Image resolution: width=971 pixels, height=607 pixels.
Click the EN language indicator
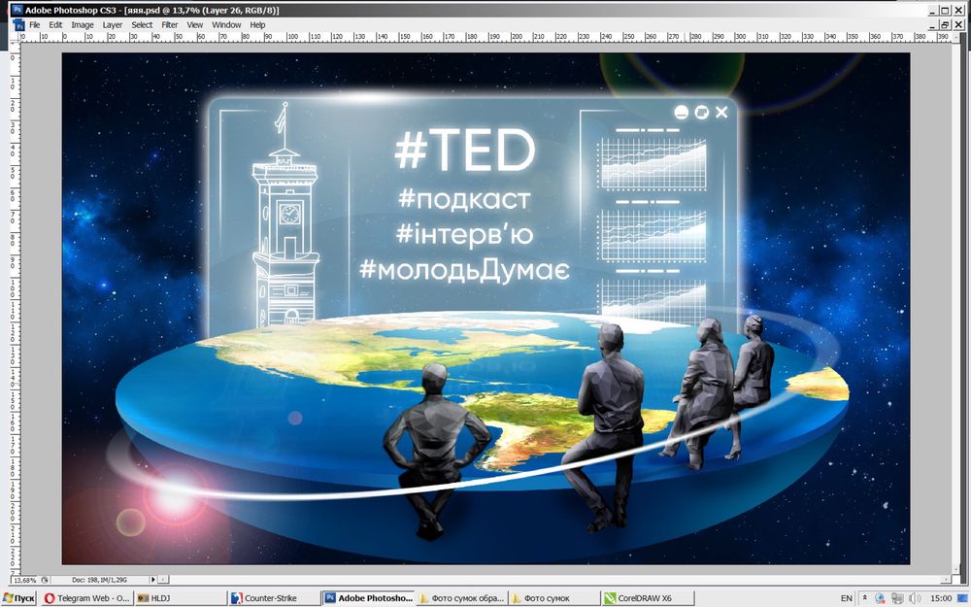[x=847, y=598]
